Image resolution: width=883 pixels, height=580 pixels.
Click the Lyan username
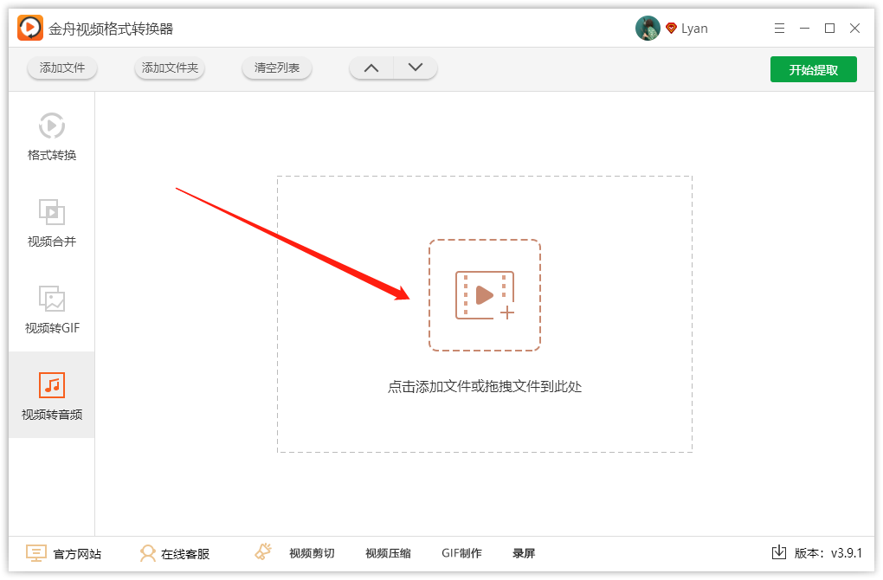tap(694, 29)
